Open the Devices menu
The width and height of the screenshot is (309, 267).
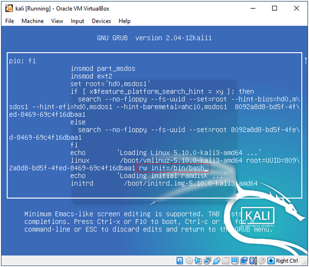tap(101, 21)
